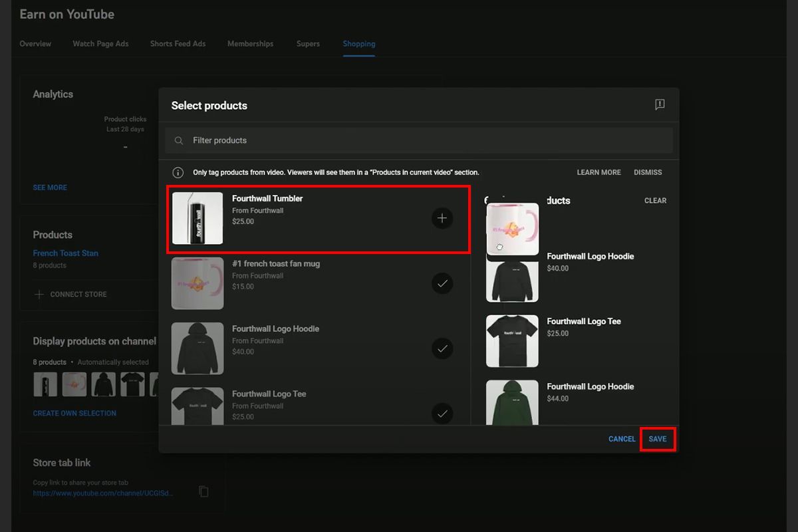Viewport: 798px width, 532px height.
Task: Clear all selected products
Action: click(655, 200)
